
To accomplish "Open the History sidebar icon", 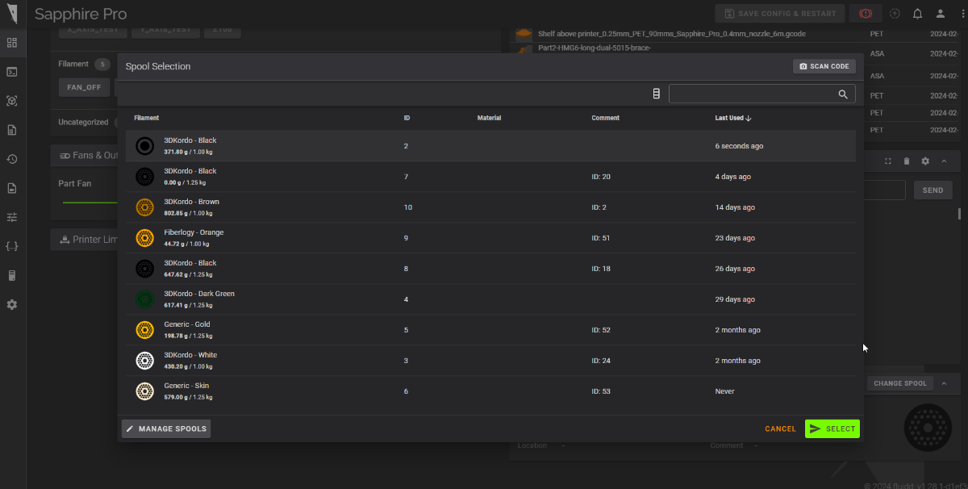I will coord(12,159).
